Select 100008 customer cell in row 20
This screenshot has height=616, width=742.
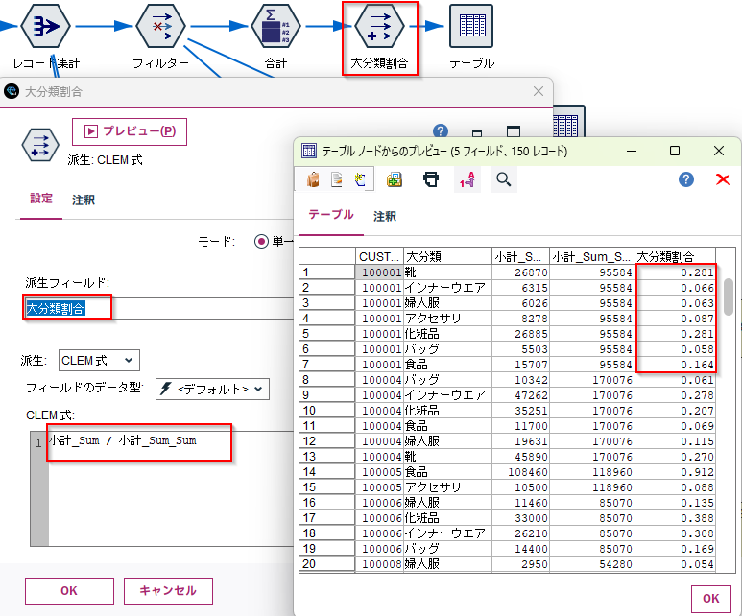[x=379, y=564]
